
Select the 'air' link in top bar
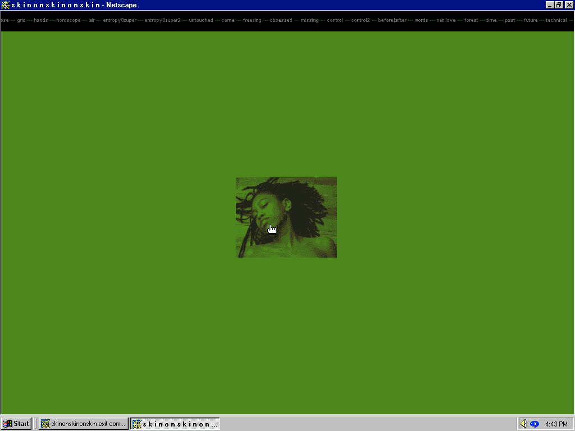tap(92, 20)
